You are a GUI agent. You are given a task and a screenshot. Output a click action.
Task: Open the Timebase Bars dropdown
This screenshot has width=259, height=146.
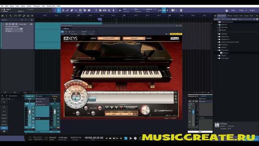coord(139,9)
